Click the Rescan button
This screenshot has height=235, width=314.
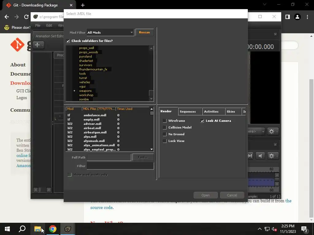tap(144, 32)
